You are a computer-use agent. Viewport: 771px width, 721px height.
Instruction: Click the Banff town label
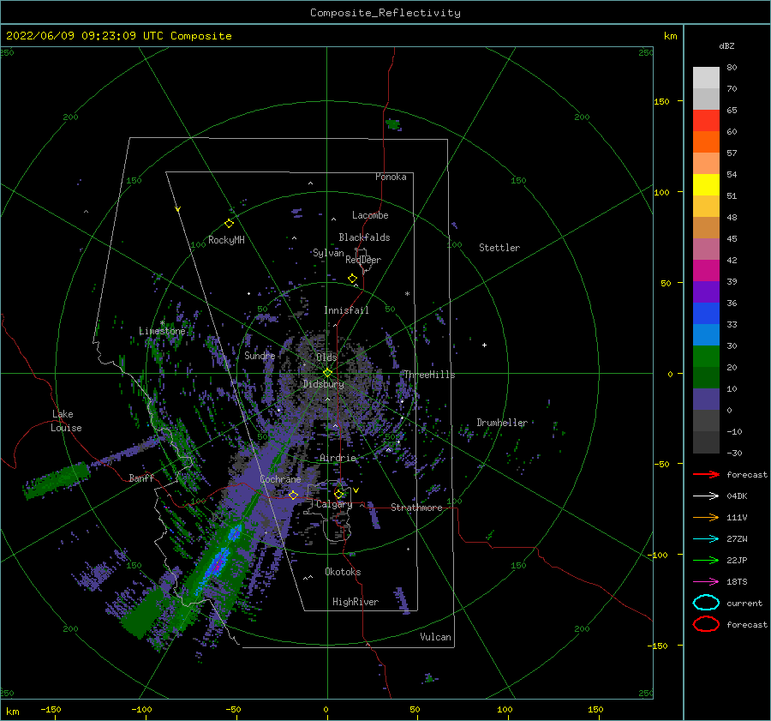141,478
